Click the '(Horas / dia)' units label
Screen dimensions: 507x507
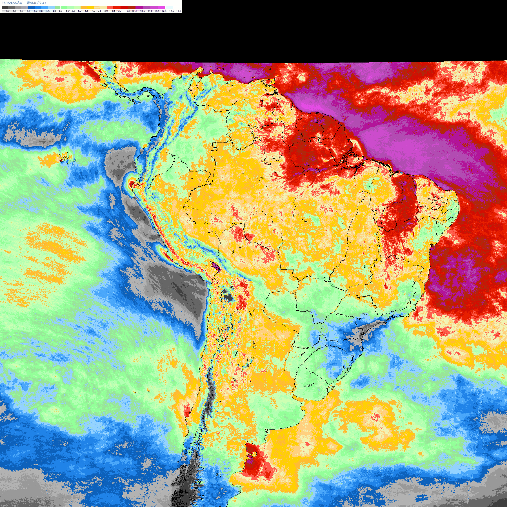36,3
